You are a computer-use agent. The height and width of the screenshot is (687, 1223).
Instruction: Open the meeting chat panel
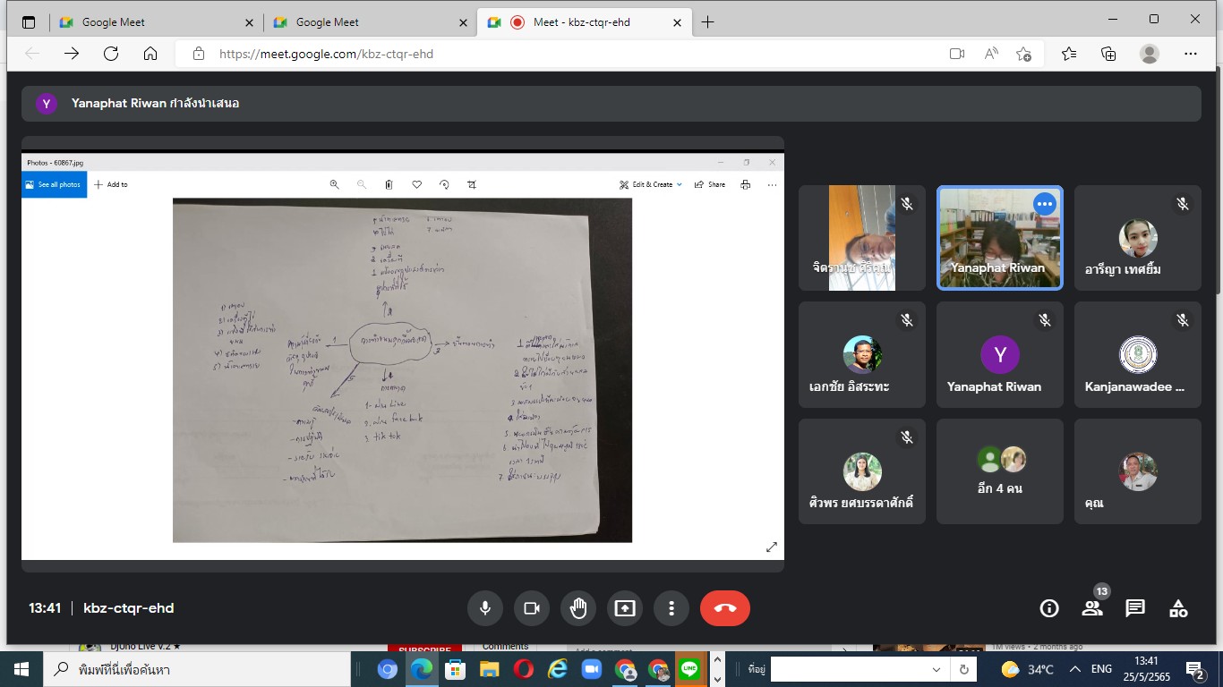point(1135,608)
